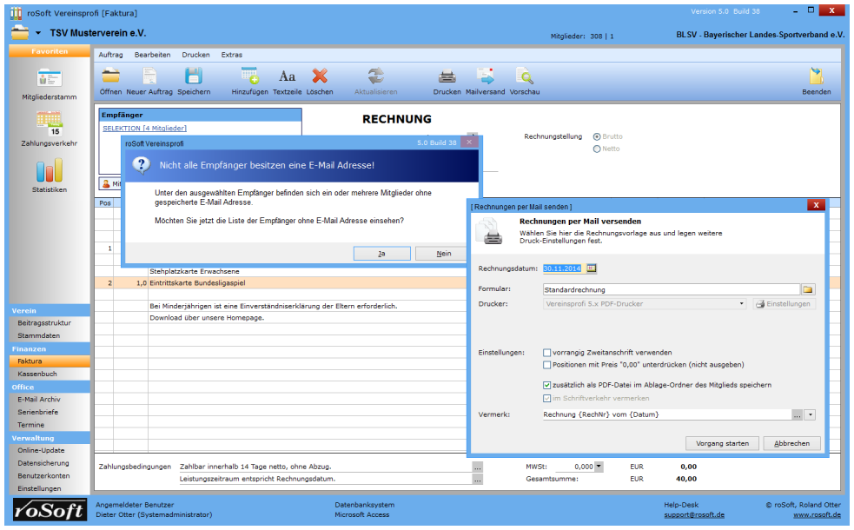This screenshot has width=854, height=530.
Task: Click the Vorgang starten button
Action: [722, 443]
